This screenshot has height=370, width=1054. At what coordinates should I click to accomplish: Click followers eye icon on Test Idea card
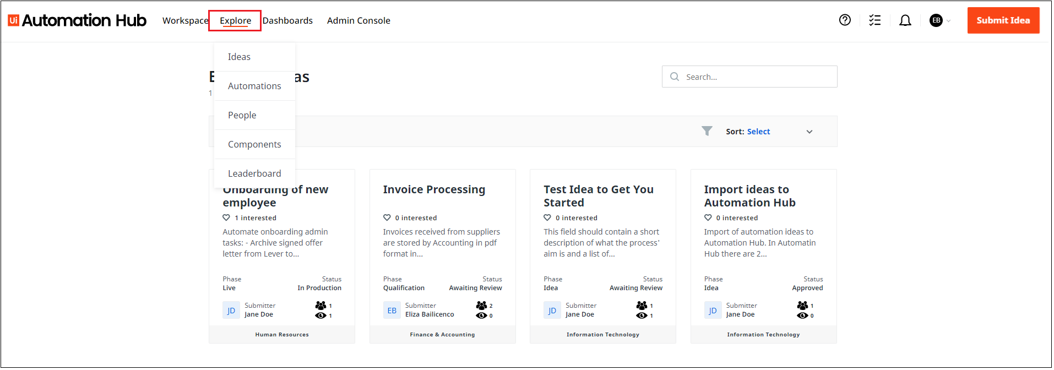(642, 315)
